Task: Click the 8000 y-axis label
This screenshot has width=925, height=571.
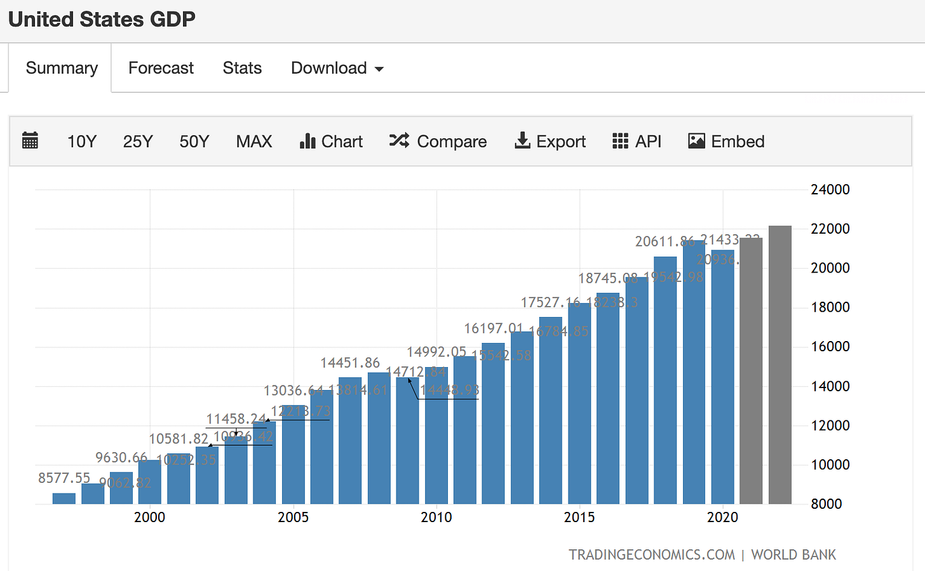Action: (827, 504)
